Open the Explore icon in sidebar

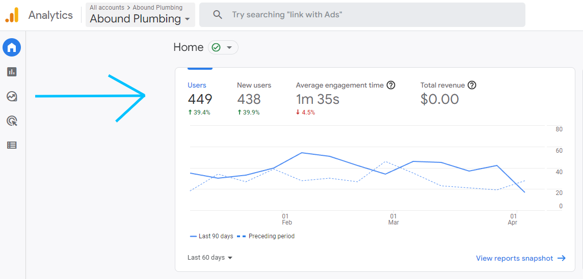point(12,97)
